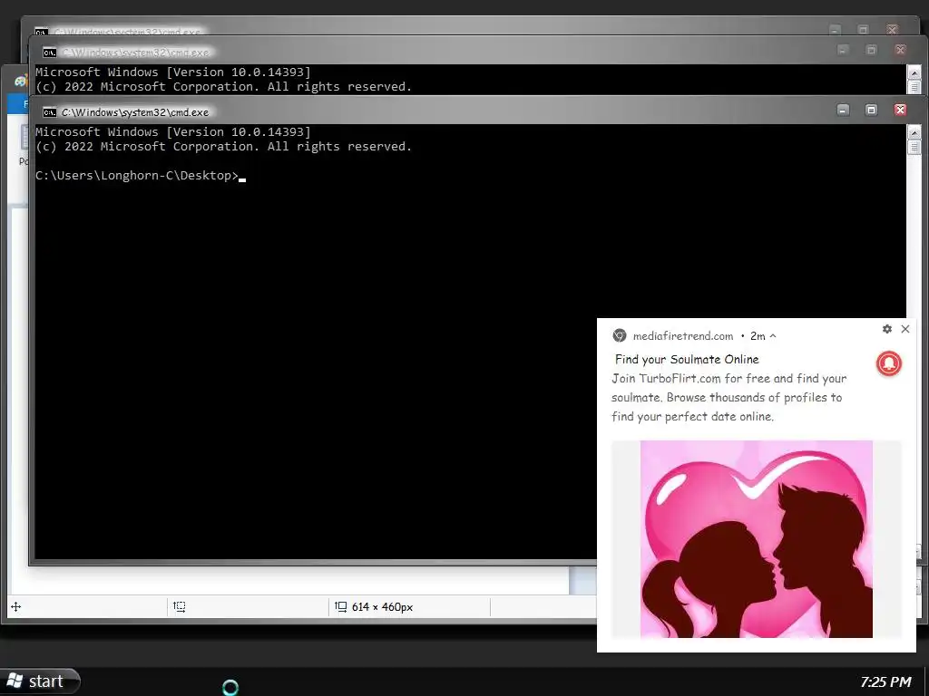Close the rearmost Command Prompt window
Image resolution: width=929 pixels, height=696 pixels.
pyautogui.click(x=892, y=30)
